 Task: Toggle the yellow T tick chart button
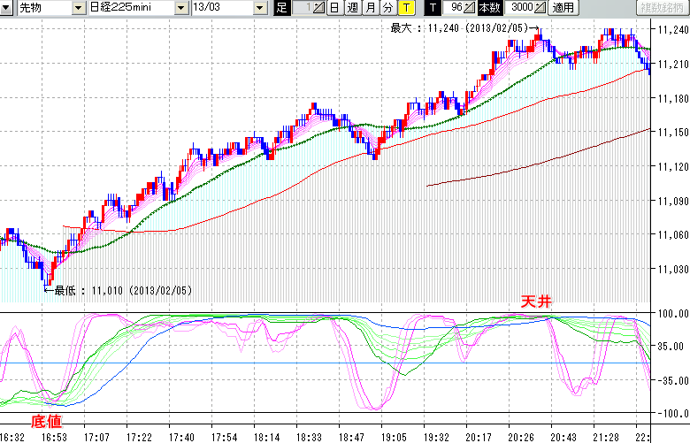tap(406, 8)
